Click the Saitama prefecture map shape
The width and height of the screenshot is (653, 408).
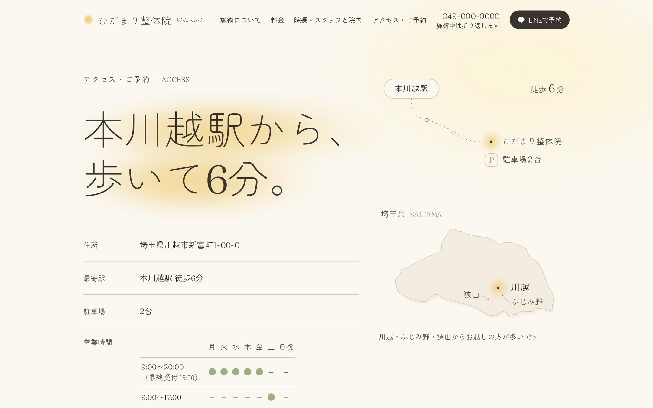point(475,273)
